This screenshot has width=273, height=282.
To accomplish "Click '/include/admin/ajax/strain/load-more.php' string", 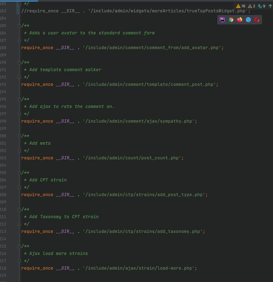I will 139,268.
